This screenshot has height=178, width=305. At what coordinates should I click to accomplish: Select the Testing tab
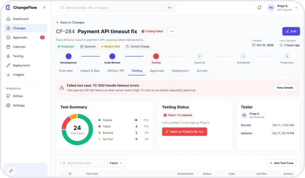(137, 71)
